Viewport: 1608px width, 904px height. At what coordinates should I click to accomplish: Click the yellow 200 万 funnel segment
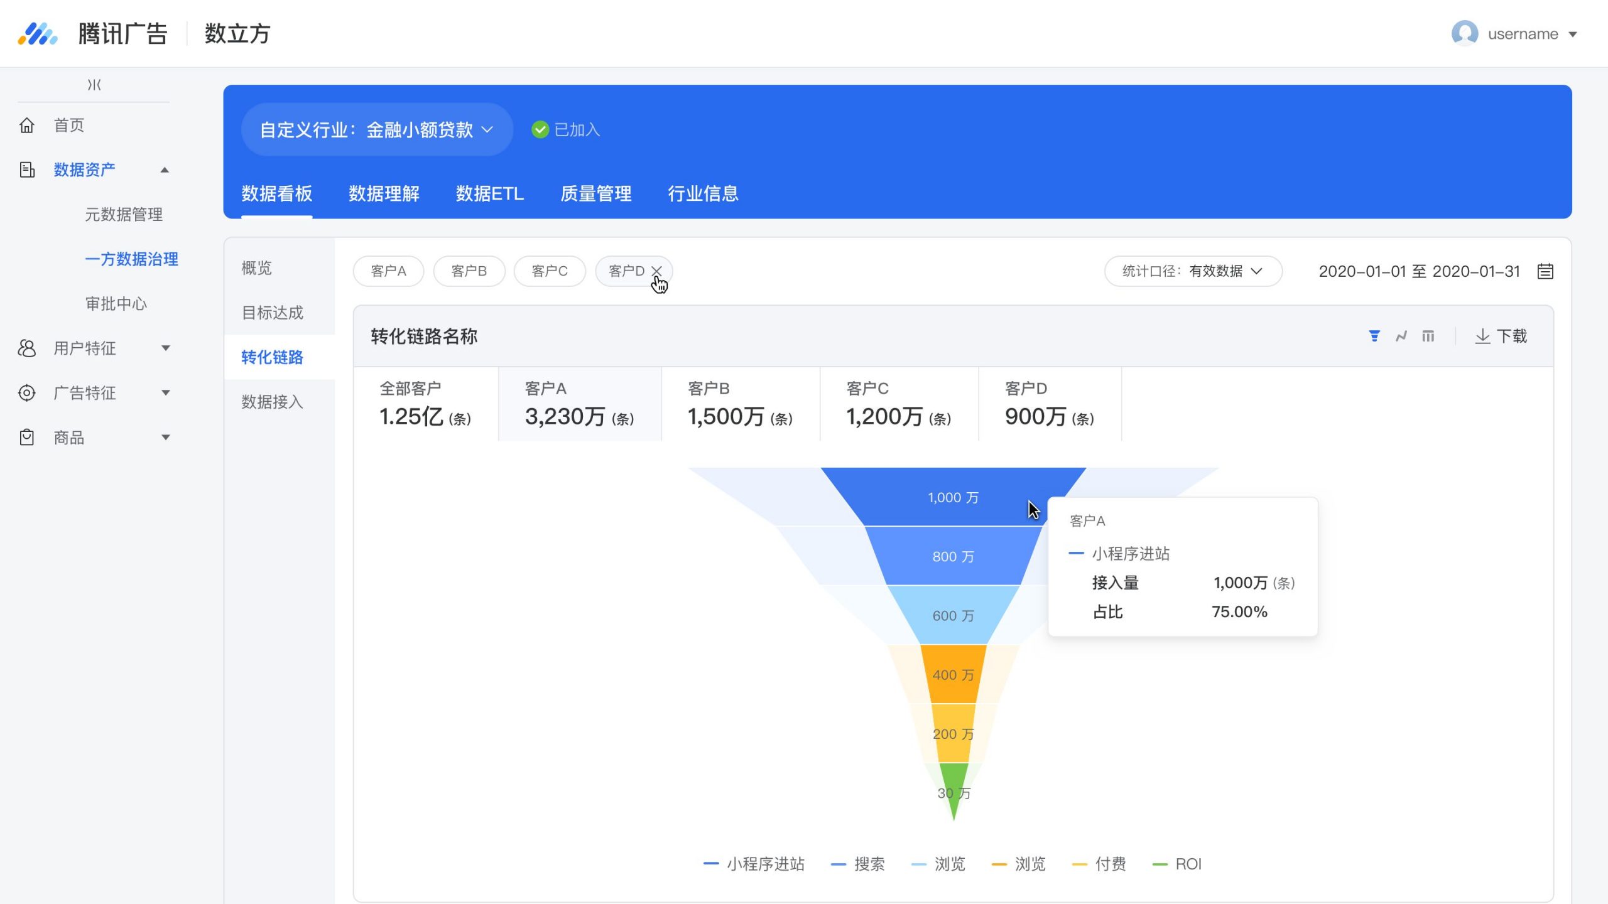coord(953,734)
